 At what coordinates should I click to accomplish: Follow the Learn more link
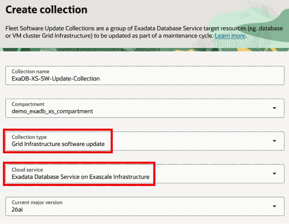point(230,36)
